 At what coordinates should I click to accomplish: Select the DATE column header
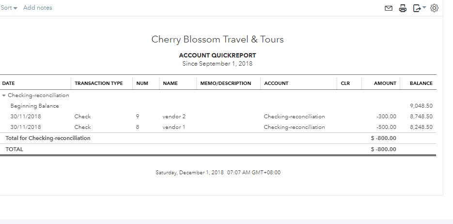click(8, 83)
